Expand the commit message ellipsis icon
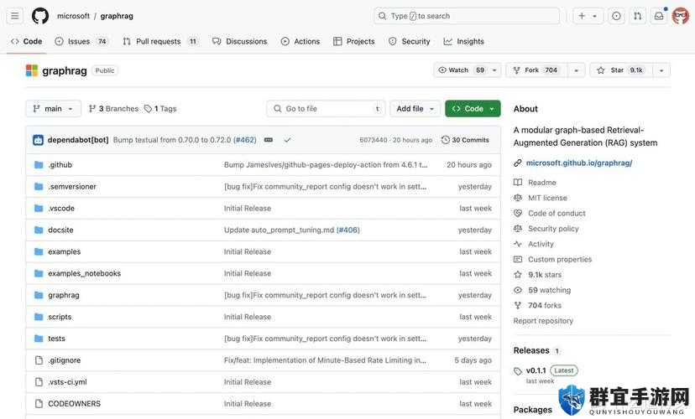 [x=268, y=140]
